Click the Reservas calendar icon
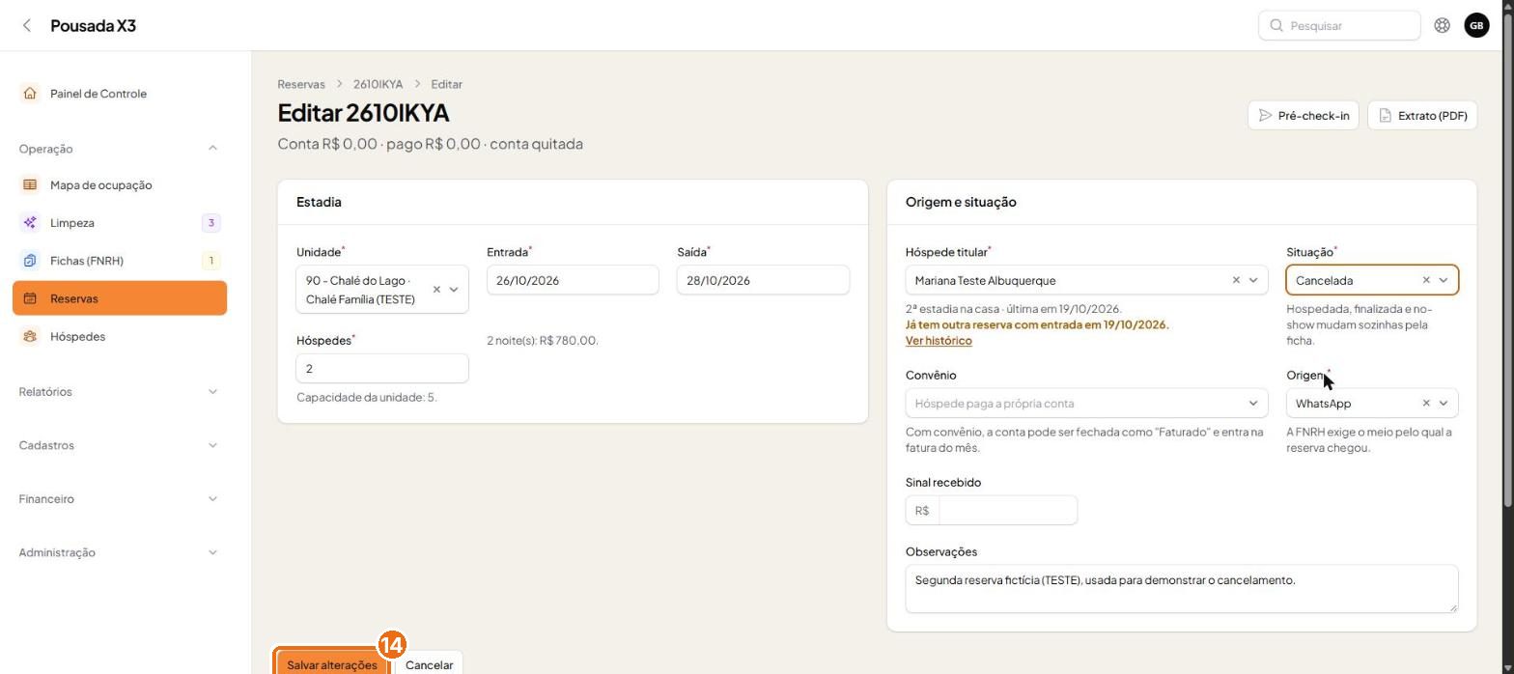This screenshot has height=674, width=1514. [30, 298]
